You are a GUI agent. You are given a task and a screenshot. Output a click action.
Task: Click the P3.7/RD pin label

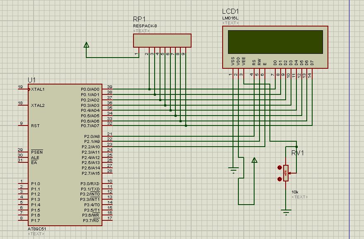[x=91, y=220]
